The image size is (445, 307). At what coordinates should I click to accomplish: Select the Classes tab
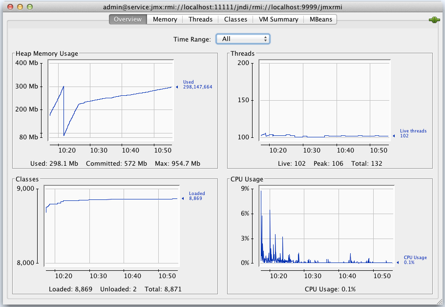pyautogui.click(x=235, y=19)
